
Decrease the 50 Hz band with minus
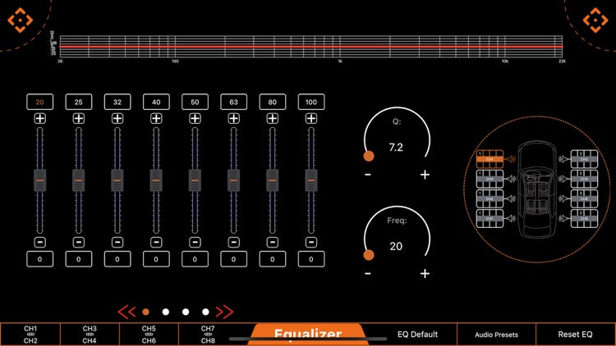pos(195,242)
